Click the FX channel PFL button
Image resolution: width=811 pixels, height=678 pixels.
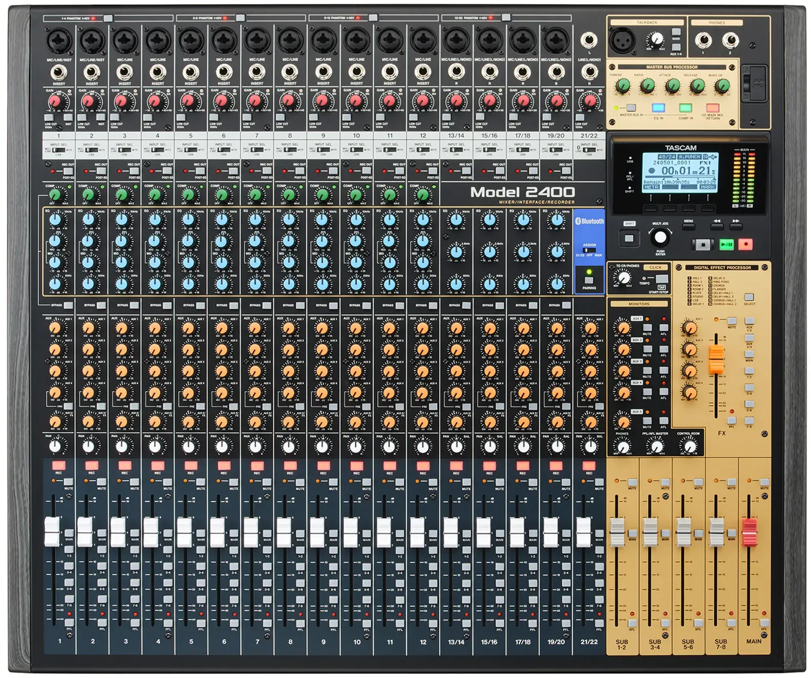(732, 420)
